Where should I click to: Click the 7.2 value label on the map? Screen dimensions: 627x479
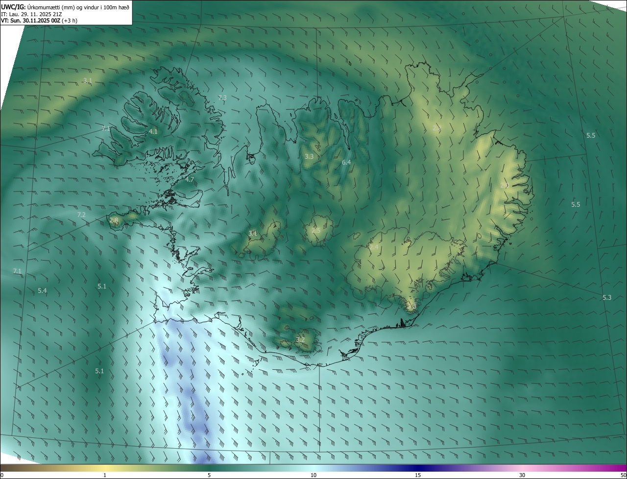81,215
